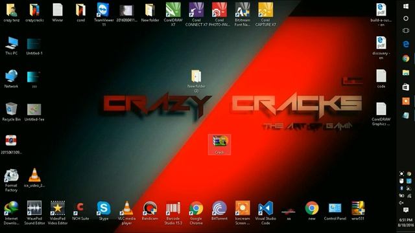
Task: Switch to Icecream recorder taskbar icon
Action: tap(406, 101)
